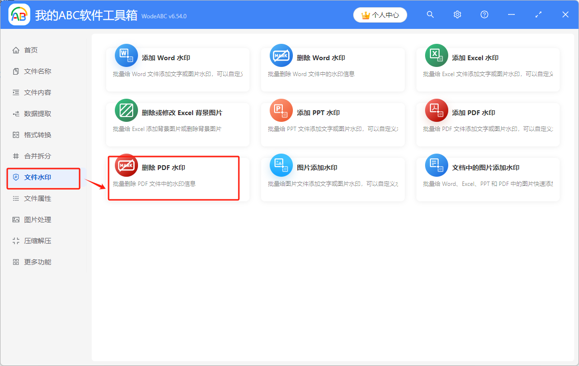Open settings gear icon in title bar

tap(457, 14)
